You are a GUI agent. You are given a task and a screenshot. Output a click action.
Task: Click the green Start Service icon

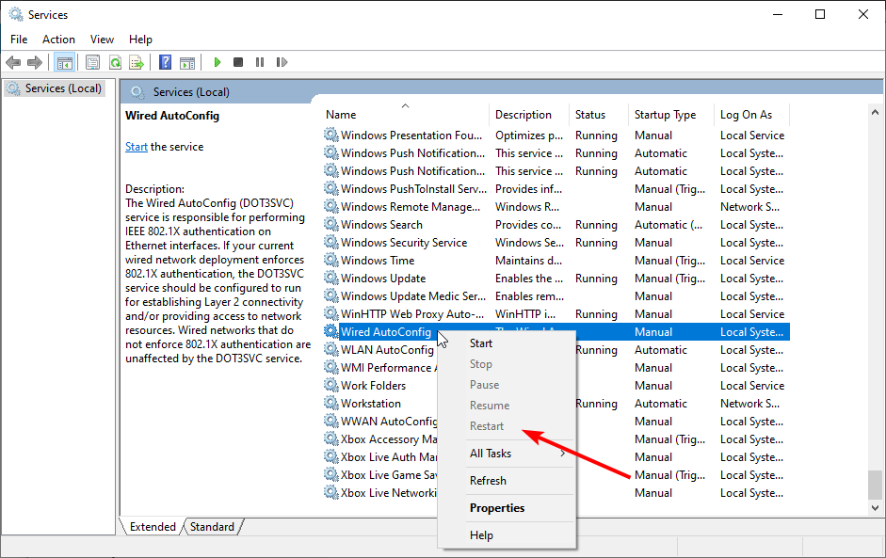(217, 62)
